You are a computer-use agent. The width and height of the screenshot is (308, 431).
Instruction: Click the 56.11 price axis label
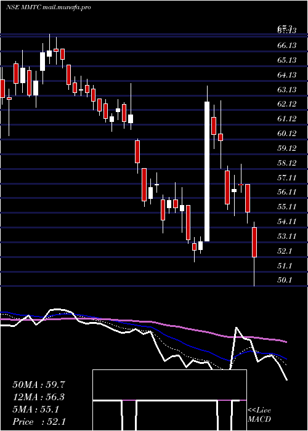(287, 192)
